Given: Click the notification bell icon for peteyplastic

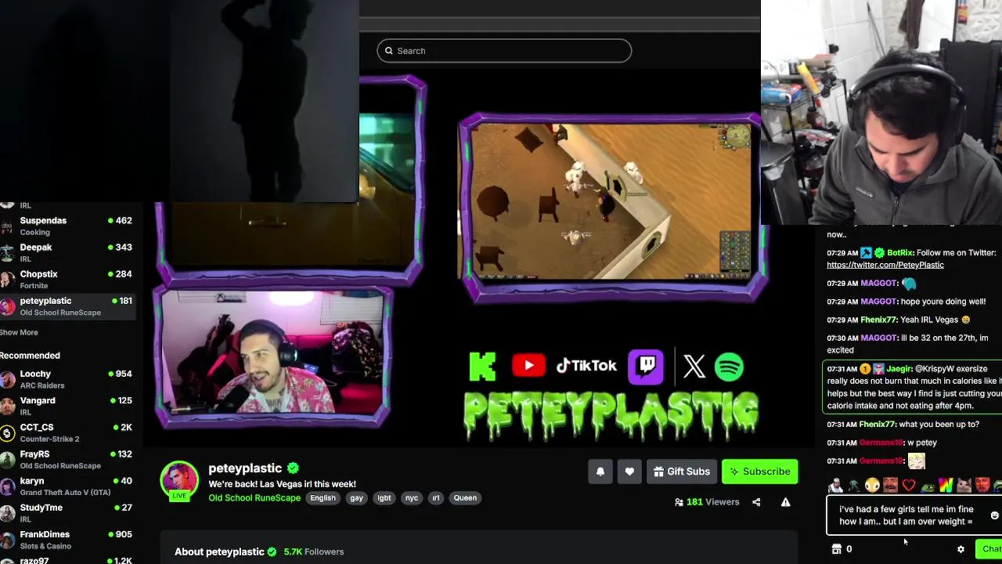Looking at the screenshot, I should (600, 472).
